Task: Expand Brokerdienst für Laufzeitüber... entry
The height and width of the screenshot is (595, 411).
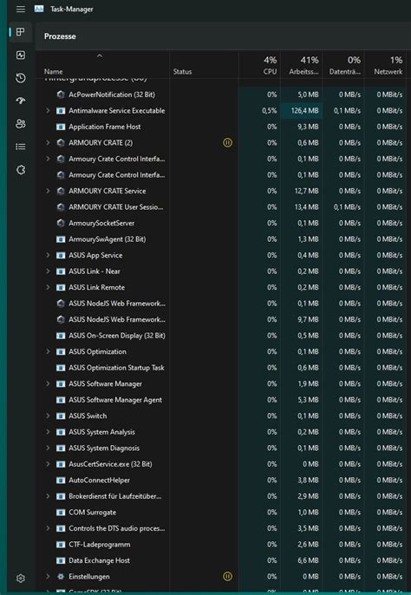Action: (48, 496)
